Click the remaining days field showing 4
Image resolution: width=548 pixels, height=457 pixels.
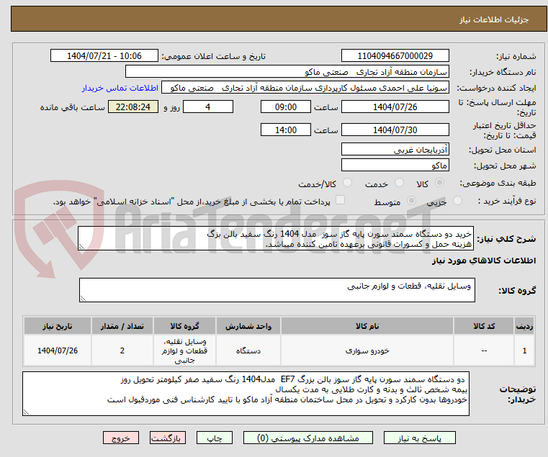point(208,107)
